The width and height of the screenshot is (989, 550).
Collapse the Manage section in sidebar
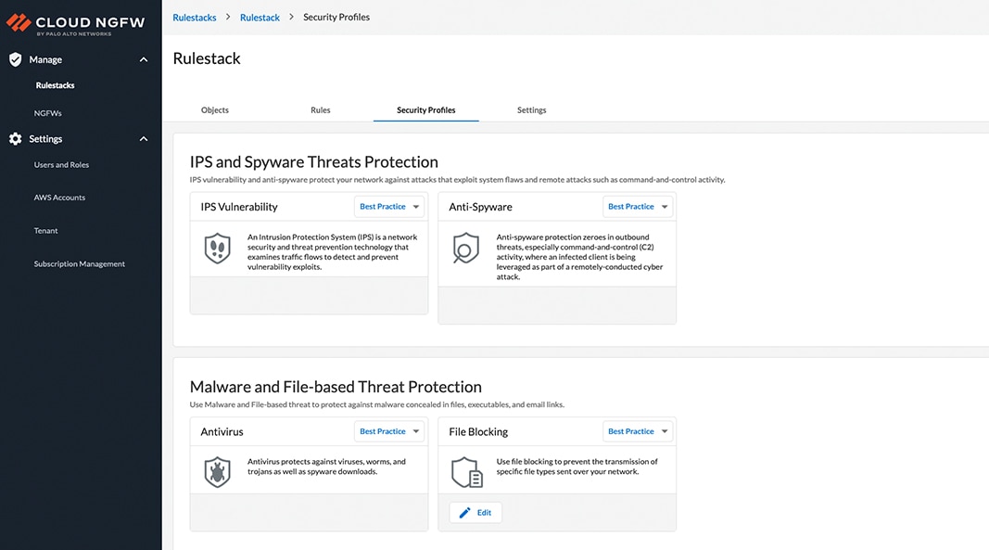click(144, 58)
